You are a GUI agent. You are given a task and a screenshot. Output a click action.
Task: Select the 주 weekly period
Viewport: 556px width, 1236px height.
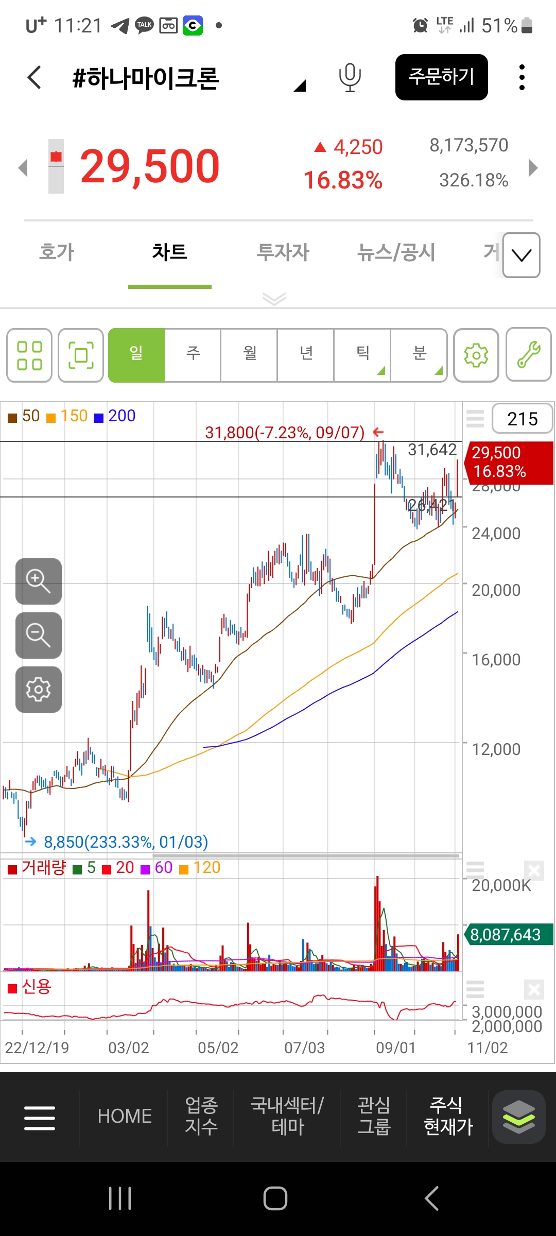tap(193, 355)
